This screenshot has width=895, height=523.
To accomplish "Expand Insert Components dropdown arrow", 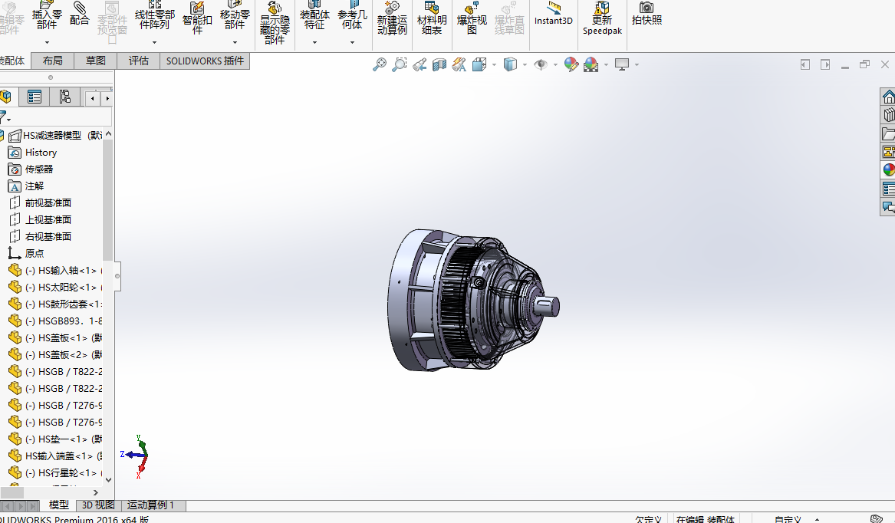I will click(x=47, y=42).
